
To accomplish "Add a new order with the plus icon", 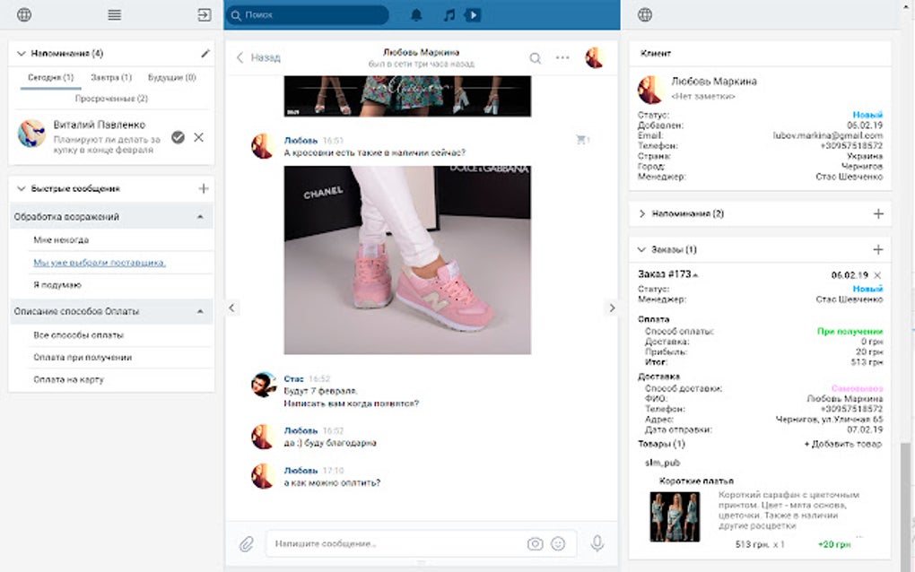I will (x=877, y=248).
